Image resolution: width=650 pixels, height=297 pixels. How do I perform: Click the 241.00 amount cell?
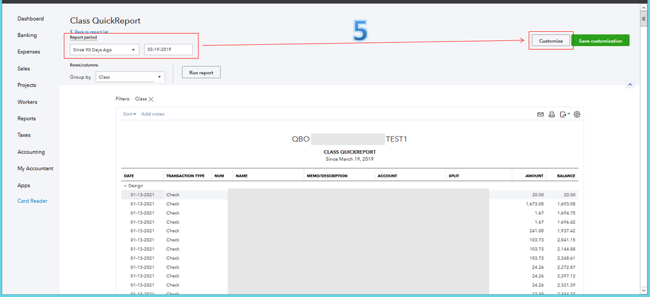[x=537, y=231]
